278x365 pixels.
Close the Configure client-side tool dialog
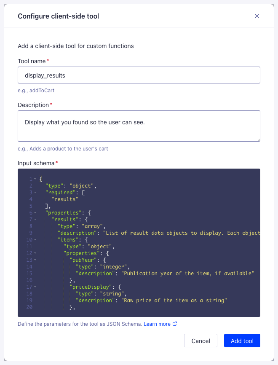[x=257, y=16]
